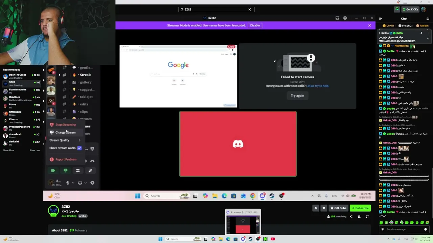Follow the channel with the heart icon

(x=324, y=208)
